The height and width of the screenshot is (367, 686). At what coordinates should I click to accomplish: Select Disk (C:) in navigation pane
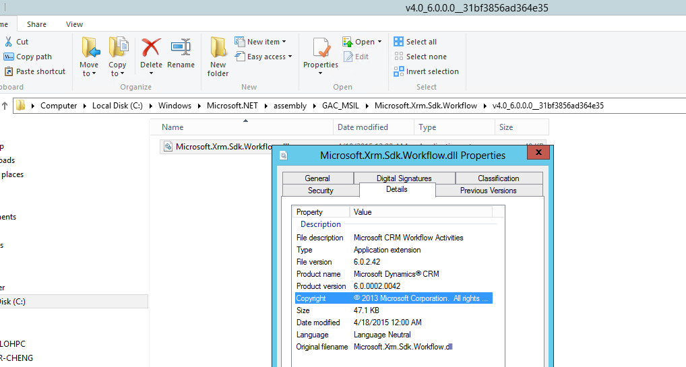coord(73,302)
